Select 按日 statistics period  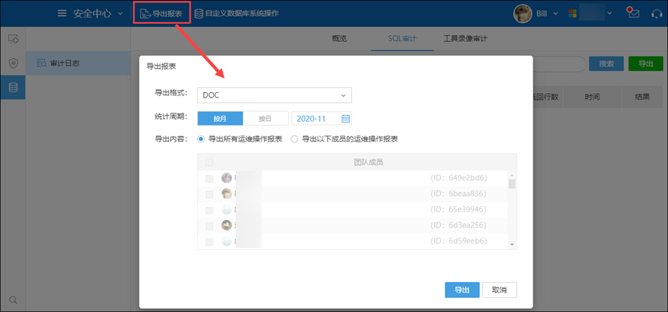265,118
